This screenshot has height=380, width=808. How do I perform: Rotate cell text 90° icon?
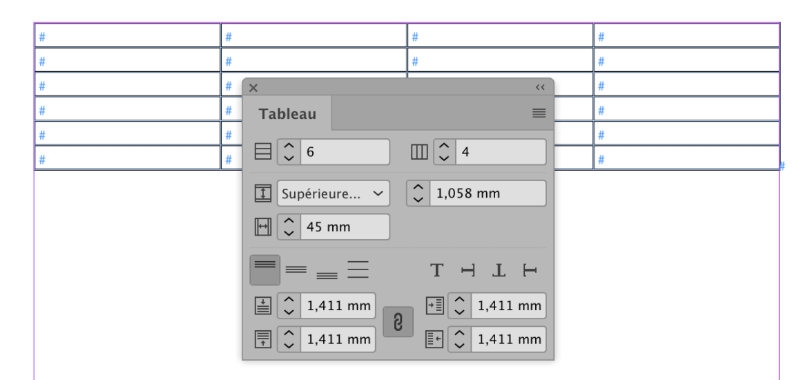click(468, 269)
